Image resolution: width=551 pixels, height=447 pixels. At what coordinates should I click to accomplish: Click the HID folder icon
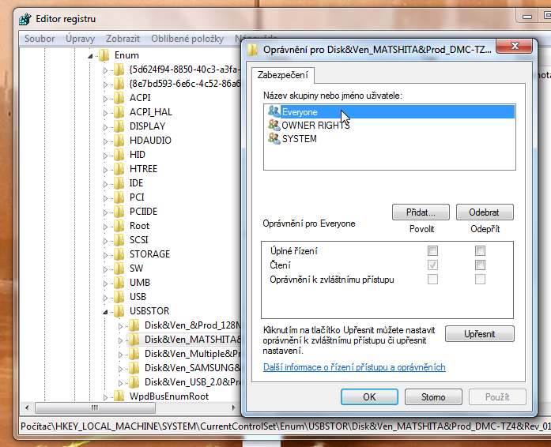pos(119,155)
